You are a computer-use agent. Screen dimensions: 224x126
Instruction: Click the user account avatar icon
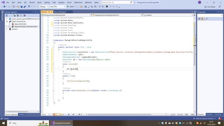[199, 2]
